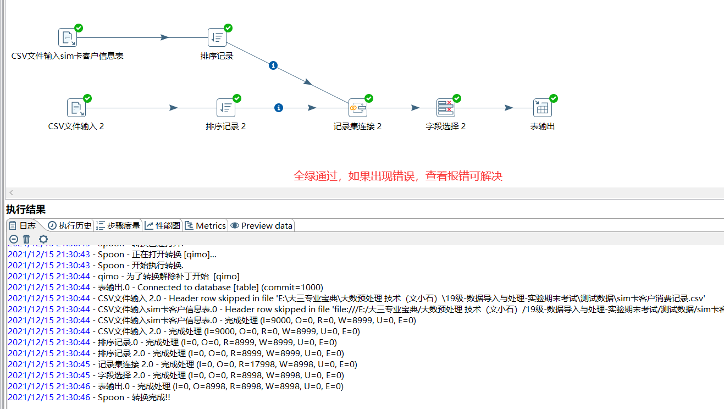The width and height of the screenshot is (724, 409).
Task: Open the Metrics tab
Action: pos(205,225)
